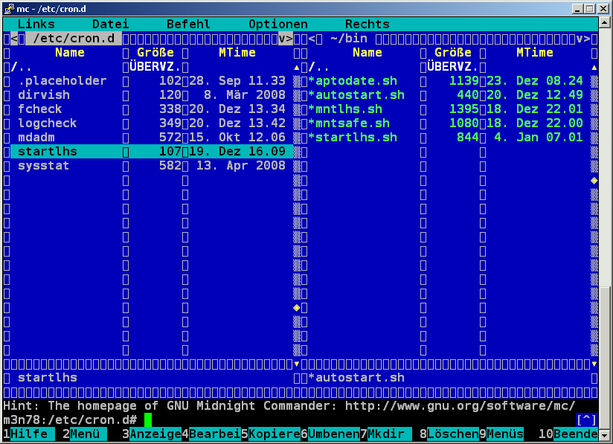Open the Befehl menu
This screenshot has height=444, width=613.
[188, 25]
